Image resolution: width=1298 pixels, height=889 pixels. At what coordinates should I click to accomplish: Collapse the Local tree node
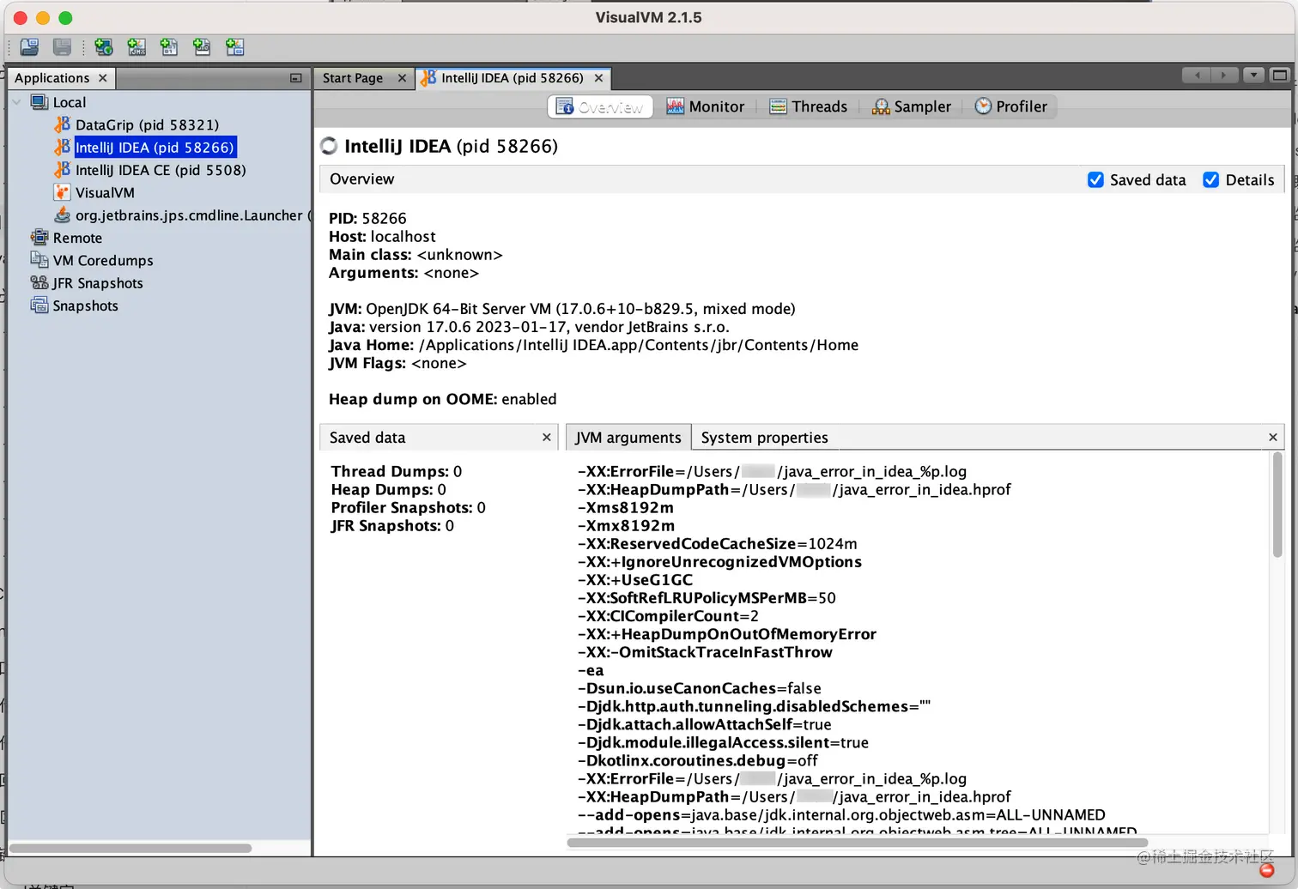(x=17, y=102)
